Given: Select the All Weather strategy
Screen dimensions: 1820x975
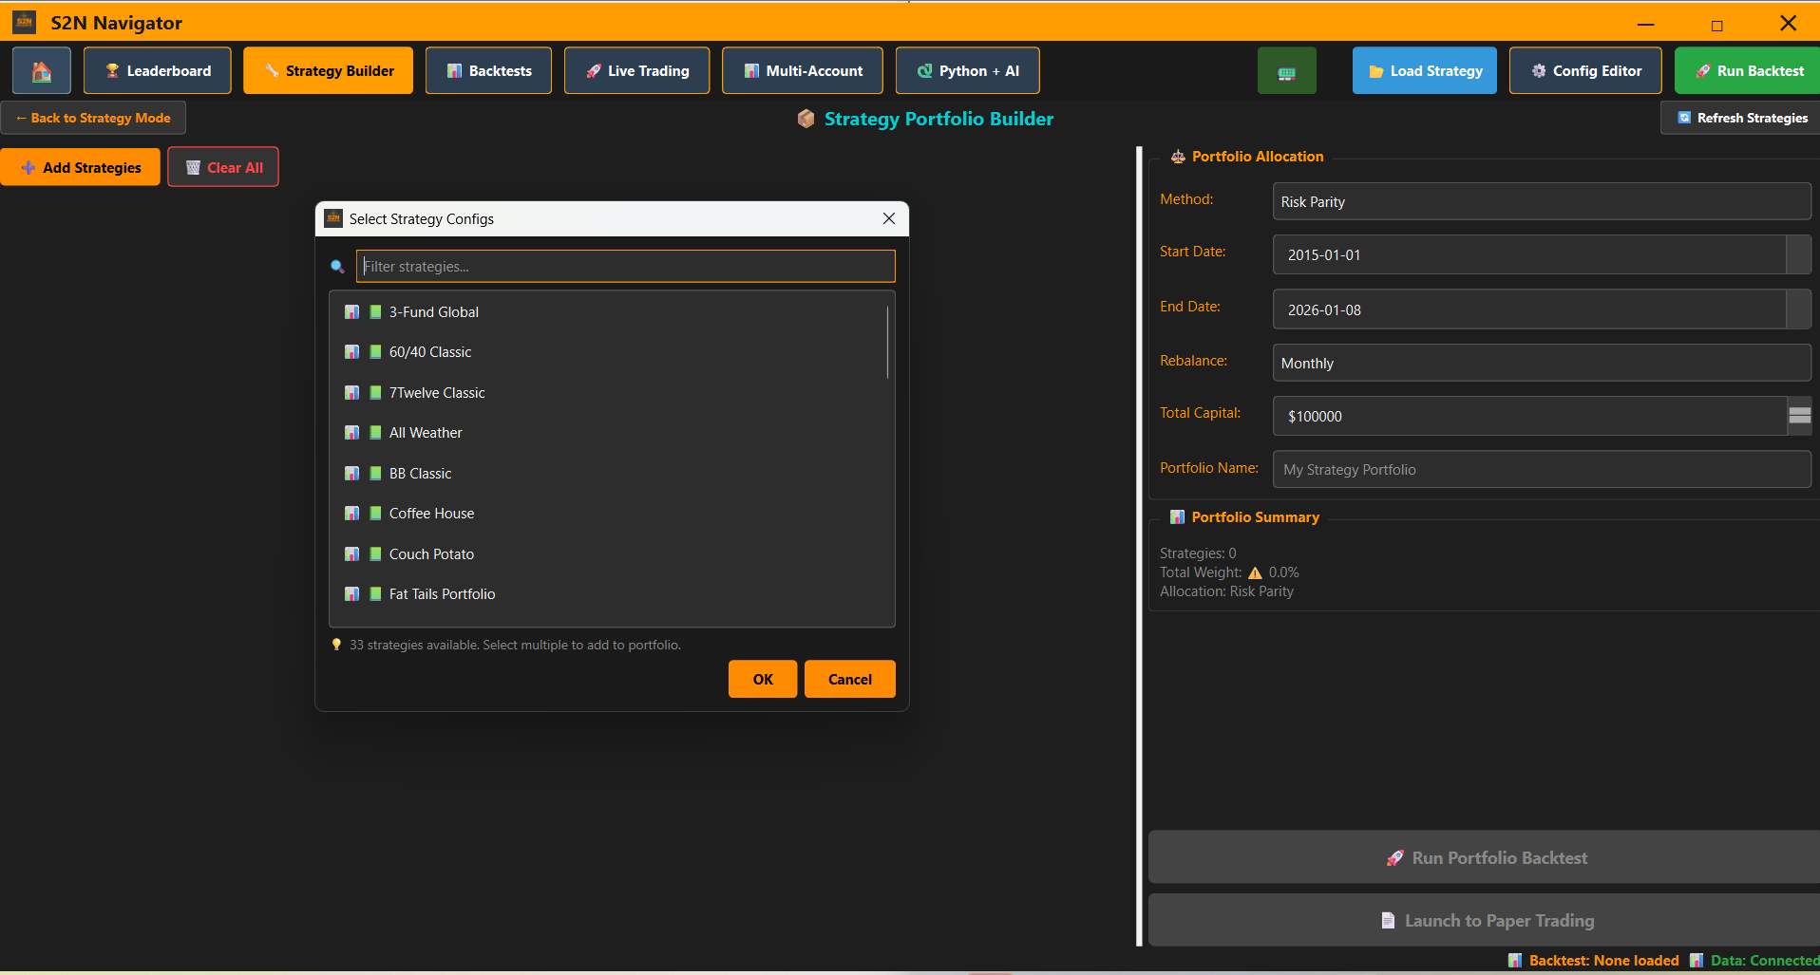Looking at the screenshot, I should point(608,433).
